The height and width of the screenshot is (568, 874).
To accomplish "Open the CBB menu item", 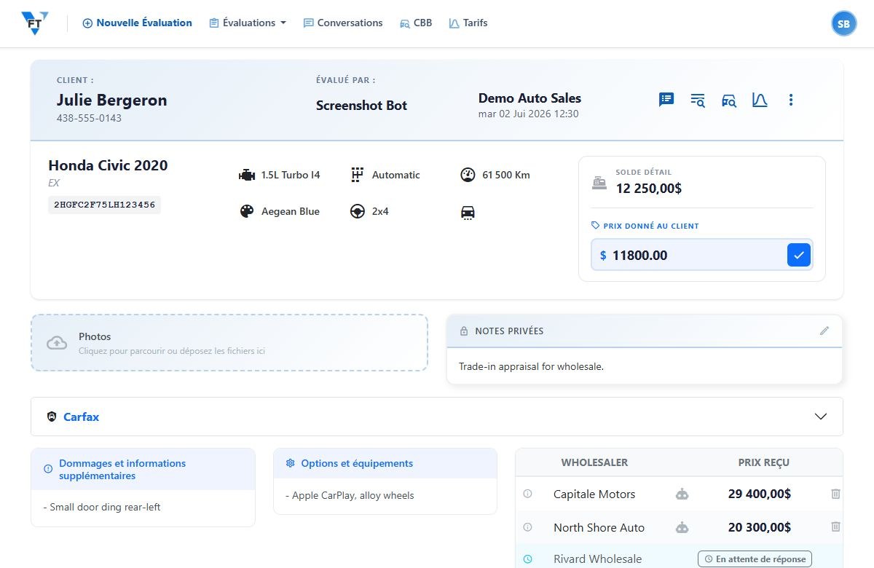I will click(x=416, y=23).
